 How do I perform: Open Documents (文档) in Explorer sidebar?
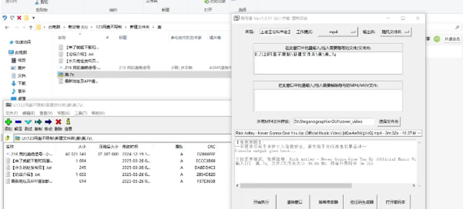(18, 76)
